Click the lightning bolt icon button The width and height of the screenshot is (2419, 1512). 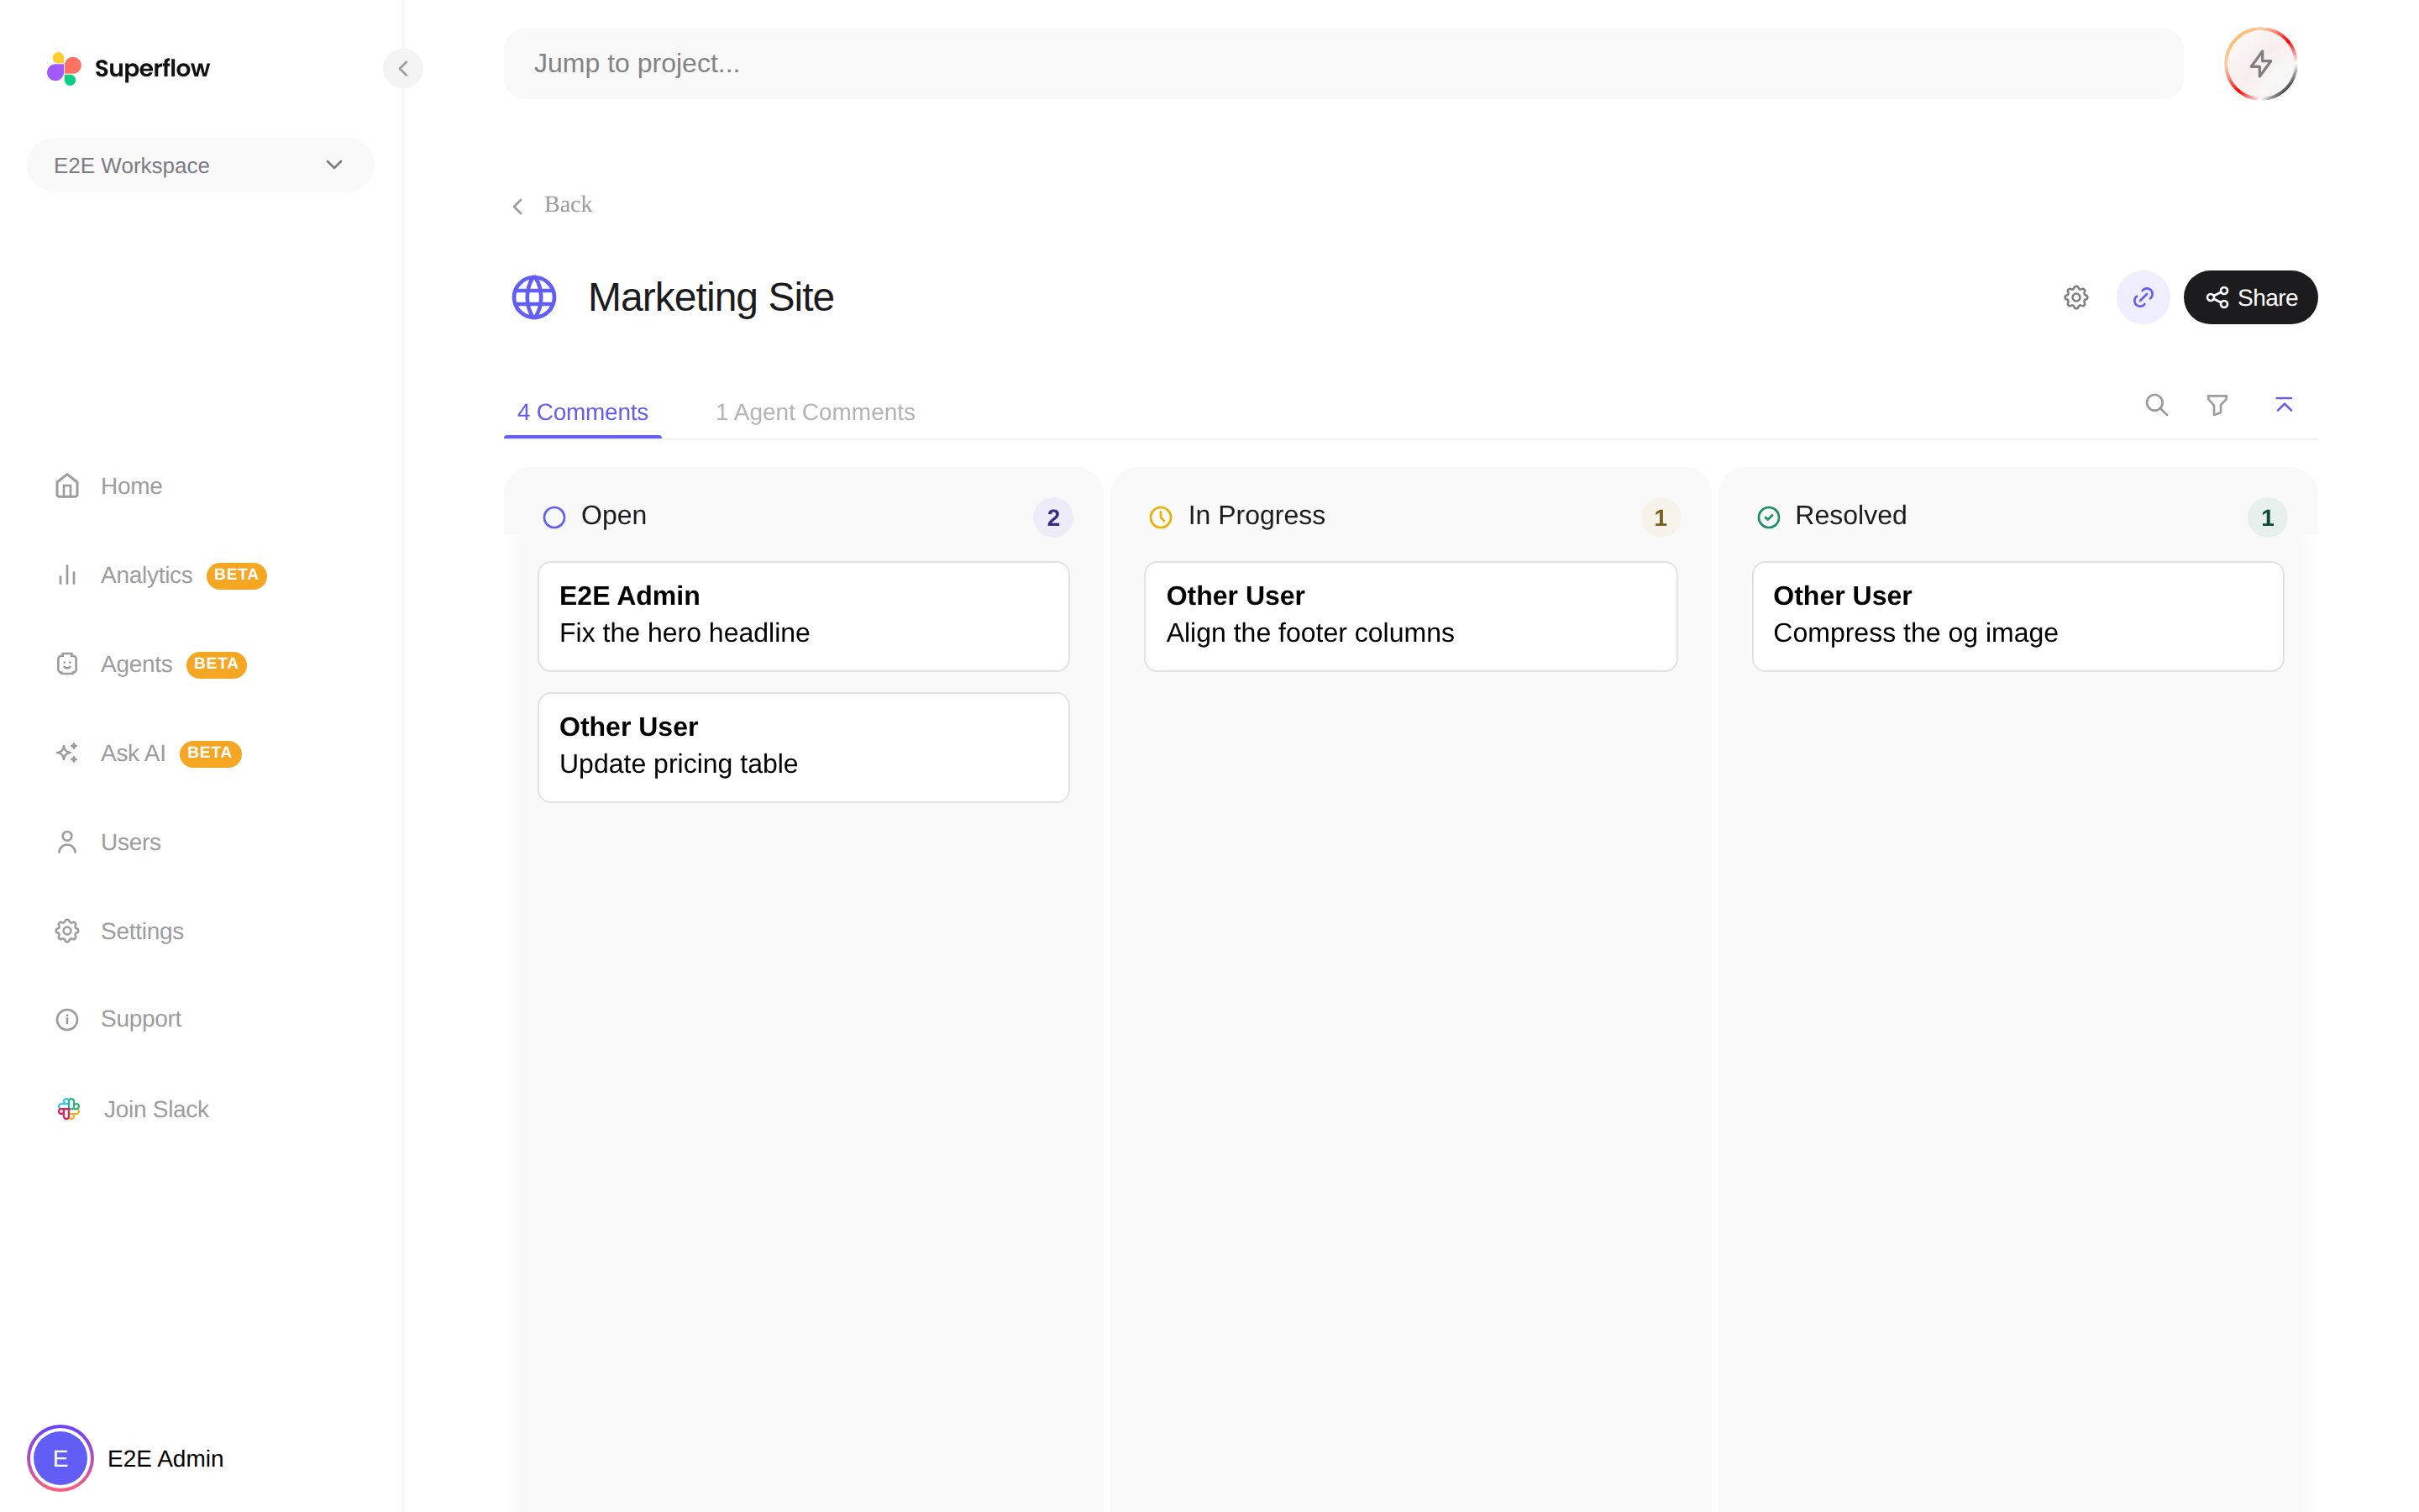[2260, 64]
